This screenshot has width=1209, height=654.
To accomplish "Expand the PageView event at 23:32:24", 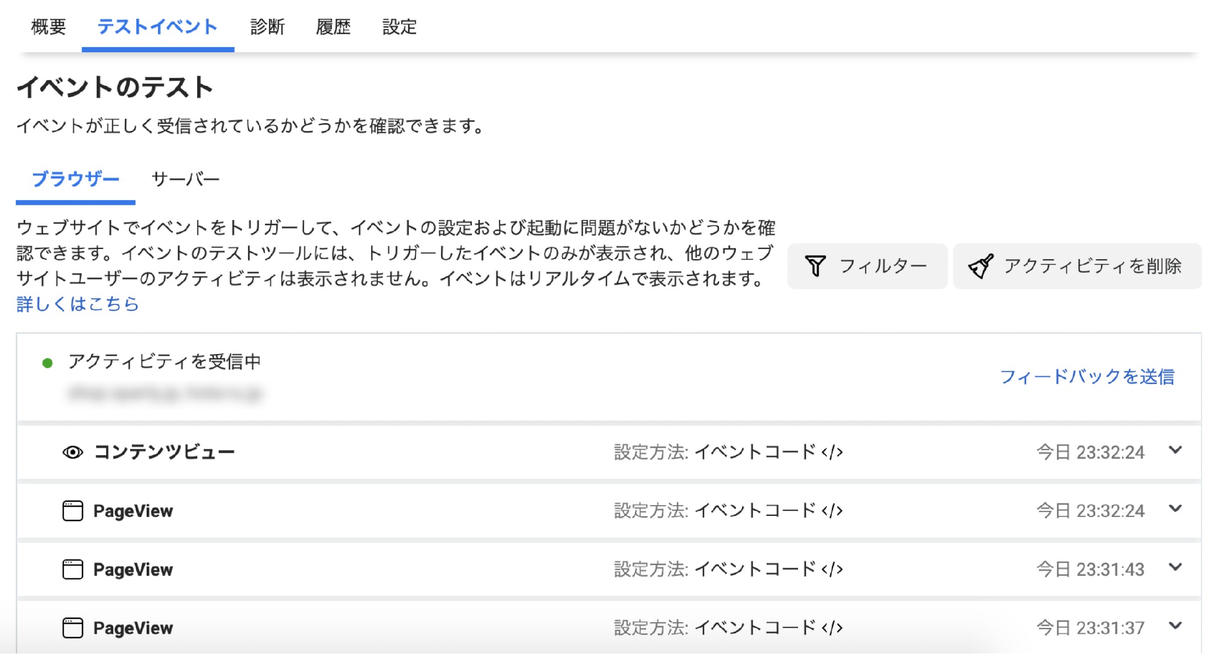I will tap(1175, 509).
